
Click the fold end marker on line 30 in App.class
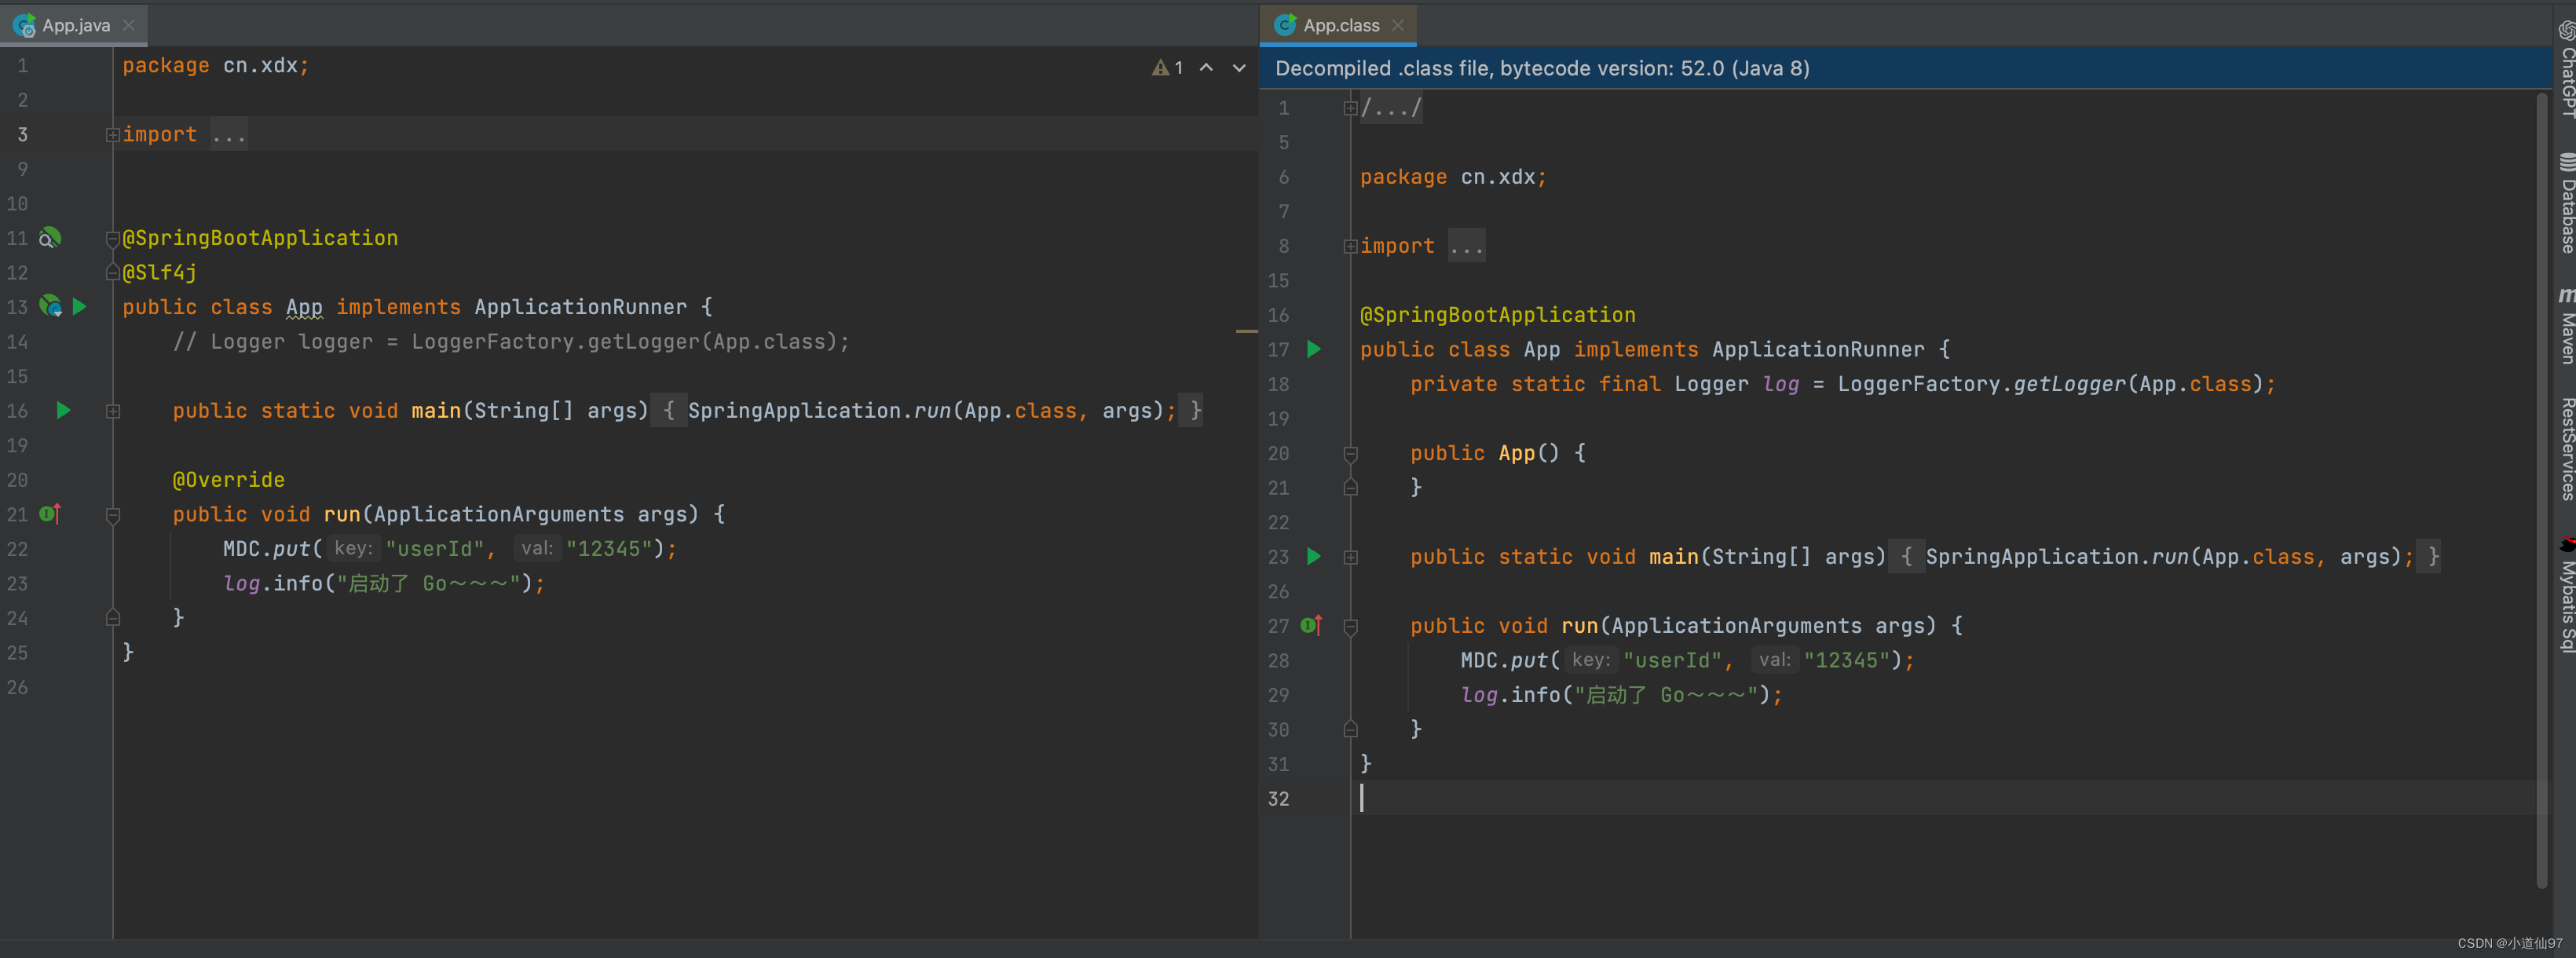coord(1350,730)
